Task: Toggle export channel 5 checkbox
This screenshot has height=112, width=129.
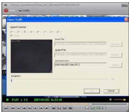Action: click(38, 32)
